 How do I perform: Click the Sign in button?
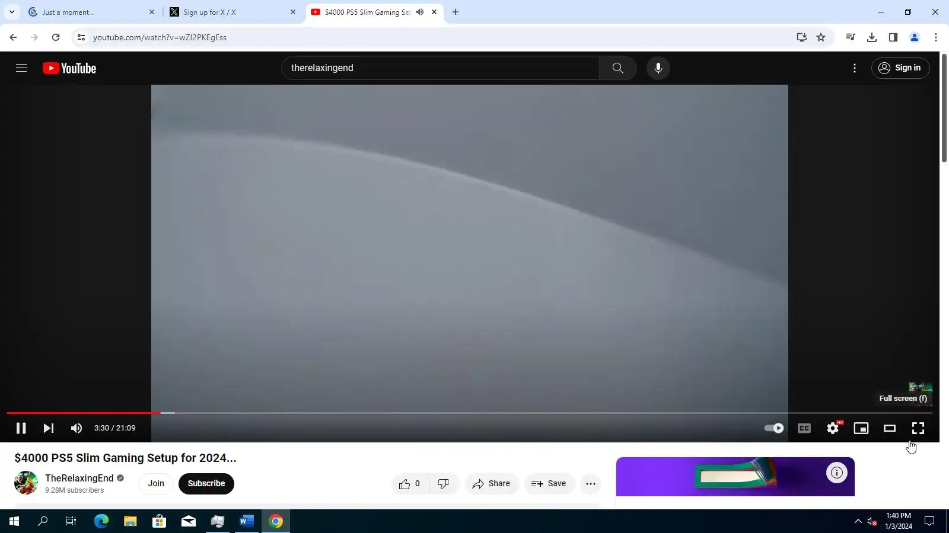[900, 68]
